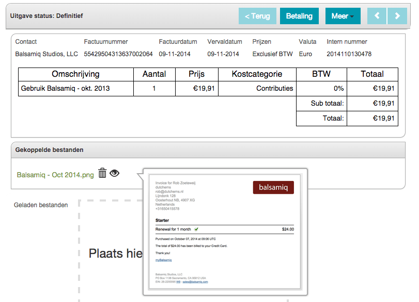This screenshot has height=302, width=419.
Task: Click the W9 link in the preview footer
Action: pyautogui.click(x=178, y=282)
